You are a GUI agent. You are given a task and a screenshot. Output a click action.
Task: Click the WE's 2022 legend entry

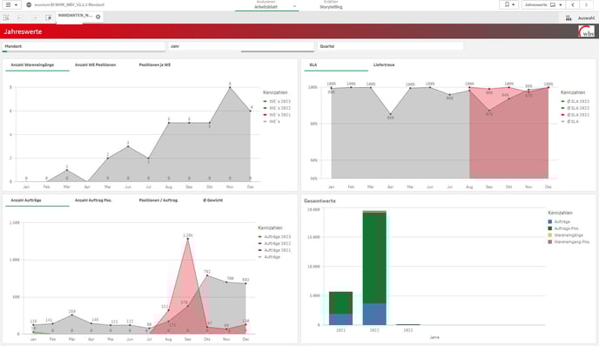point(277,108)
